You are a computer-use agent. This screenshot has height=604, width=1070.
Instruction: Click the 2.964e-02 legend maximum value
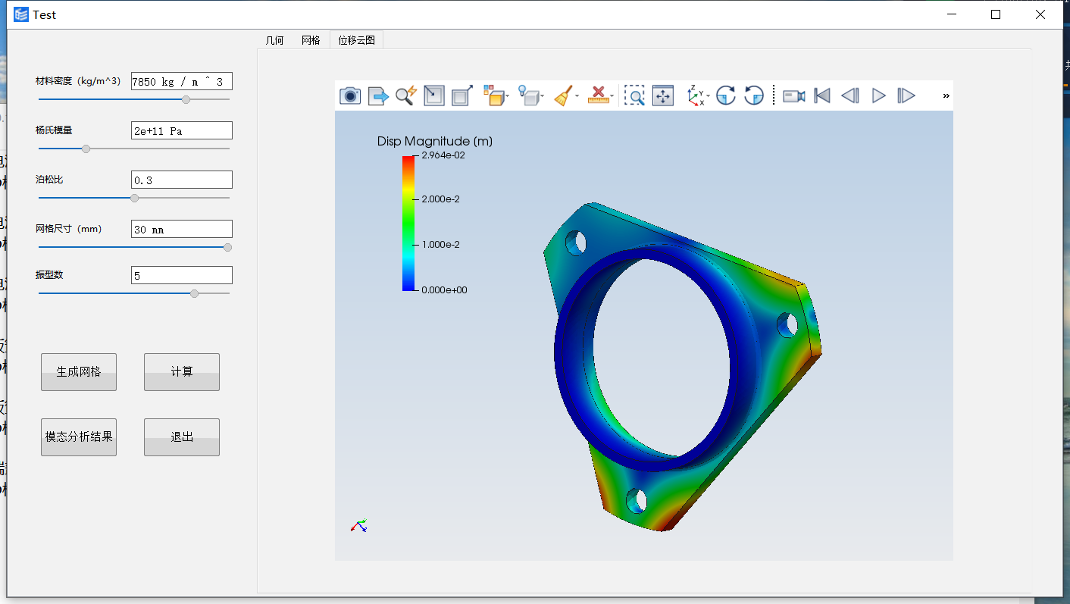[x=443, y=155]
